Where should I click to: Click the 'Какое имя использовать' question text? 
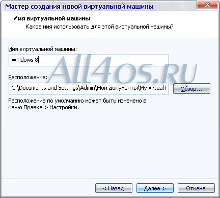click(99, 27)
